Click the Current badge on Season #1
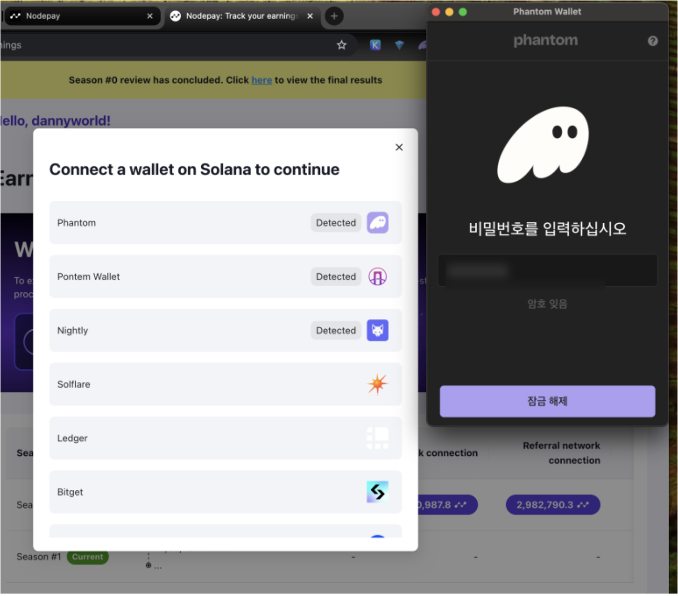This screenshot has height=596, width=678. pyautogui.click(x=88, y=557)
